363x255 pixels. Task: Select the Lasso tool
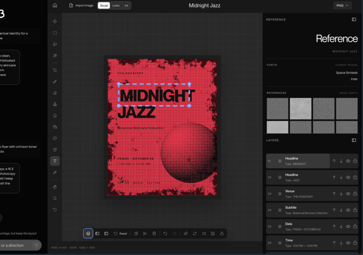pos(55,44)
